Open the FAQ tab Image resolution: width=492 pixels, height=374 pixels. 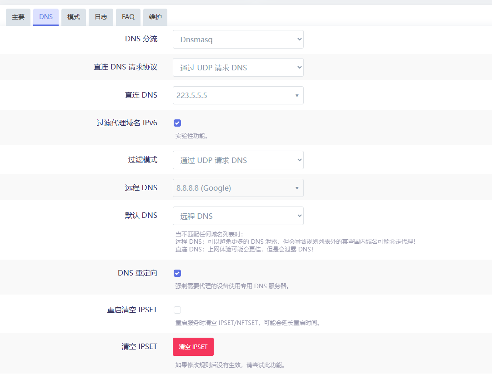coord(128,17)
